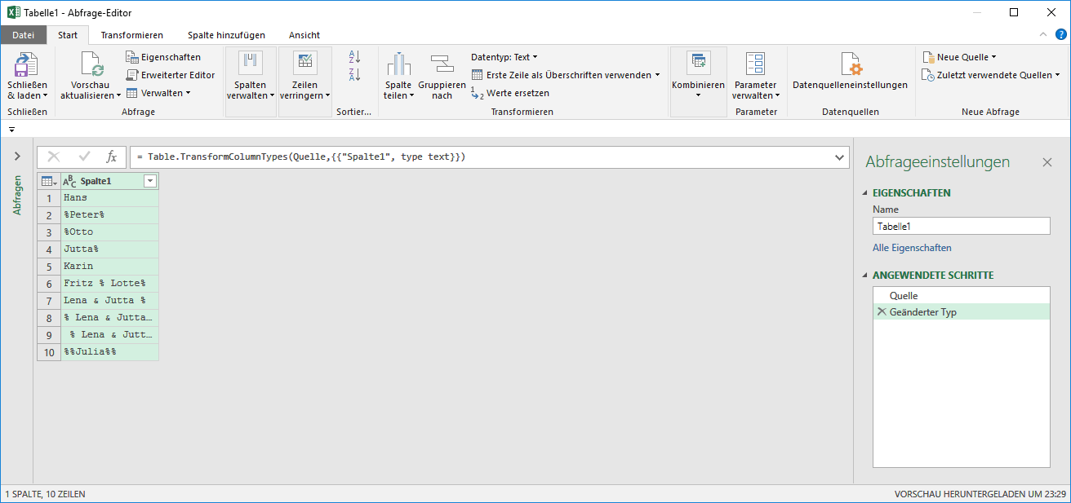This screenshot has height=503, width=1071.
Task: Click the fx function icon
Action: tap(112, 157)
